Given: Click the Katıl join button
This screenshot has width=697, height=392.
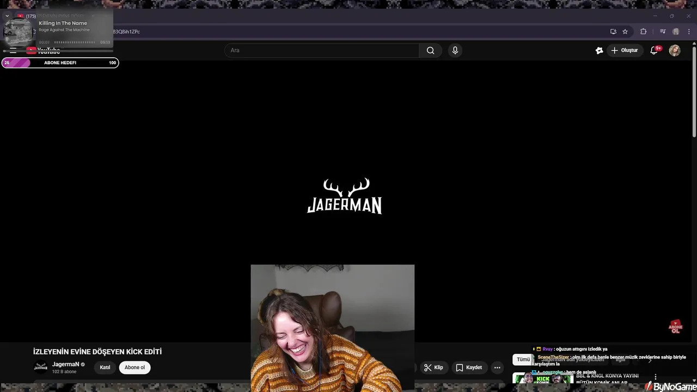Looking at the screenshot, I should click(105, 367).
